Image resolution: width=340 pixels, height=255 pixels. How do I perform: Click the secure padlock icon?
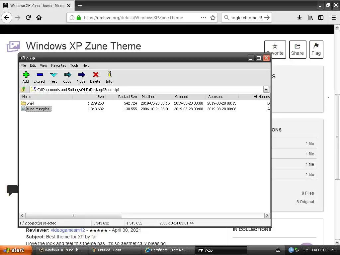(x=79, y=18)
